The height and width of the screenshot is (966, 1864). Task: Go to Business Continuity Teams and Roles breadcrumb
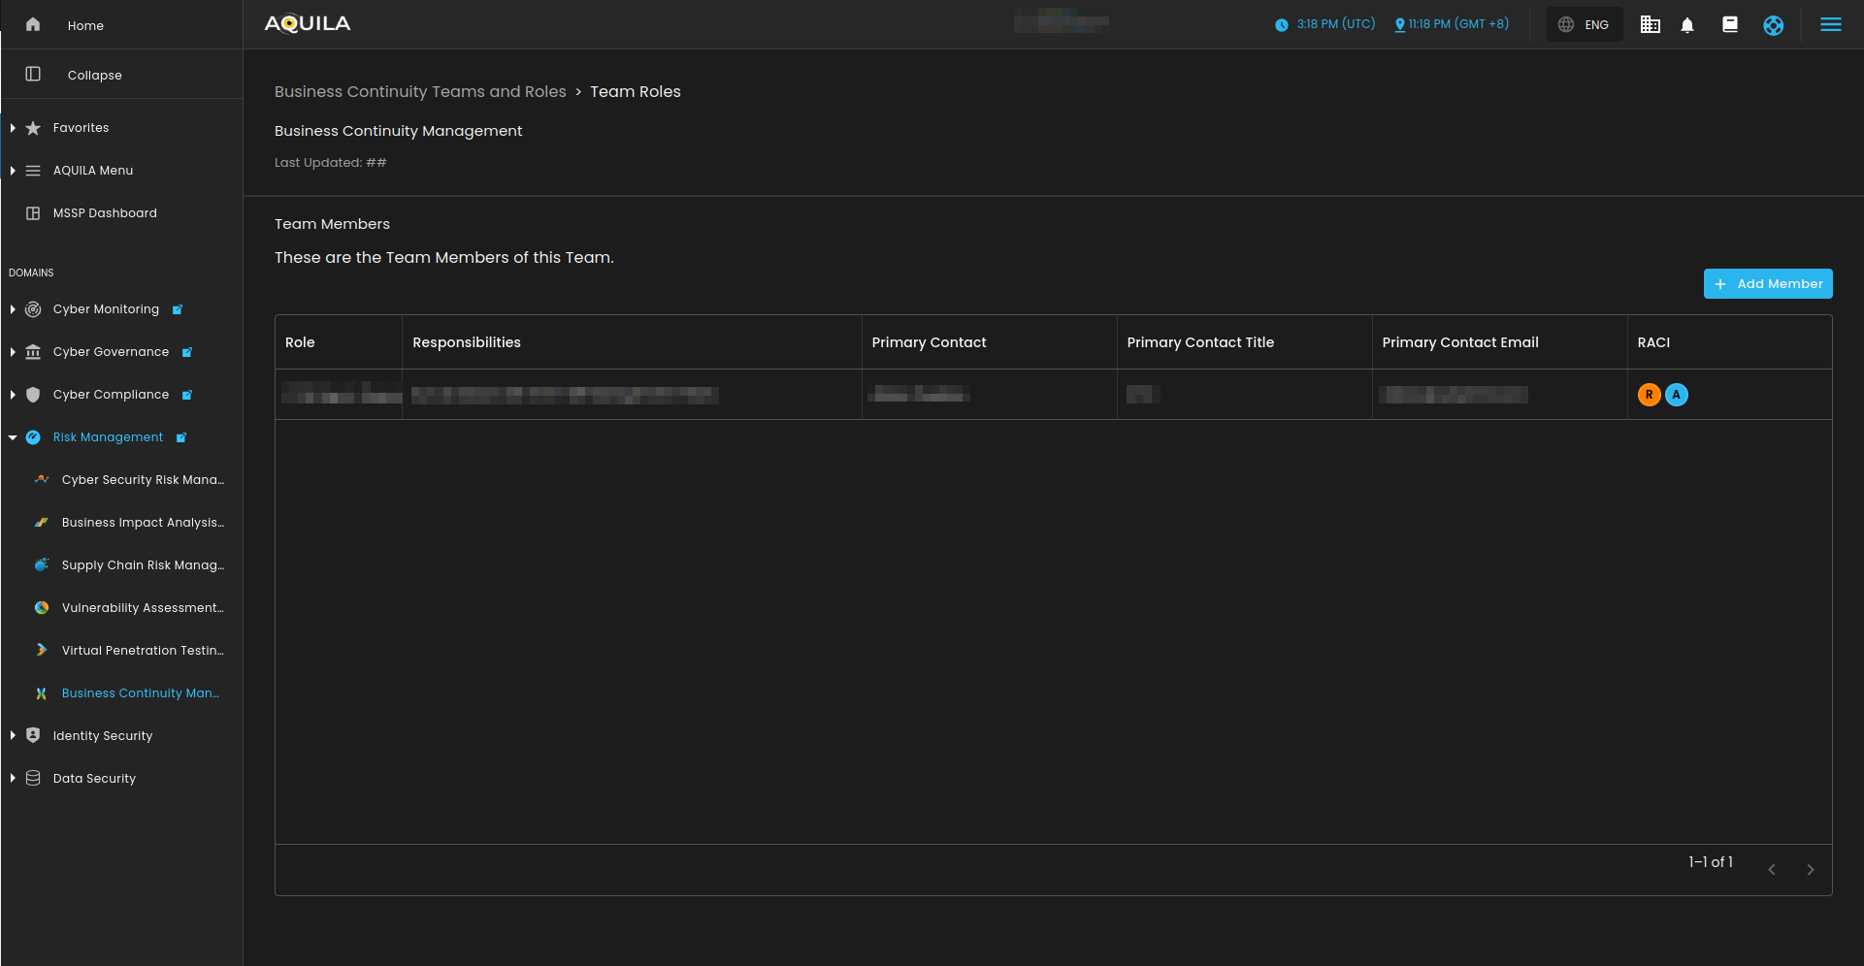pos(419,91)
